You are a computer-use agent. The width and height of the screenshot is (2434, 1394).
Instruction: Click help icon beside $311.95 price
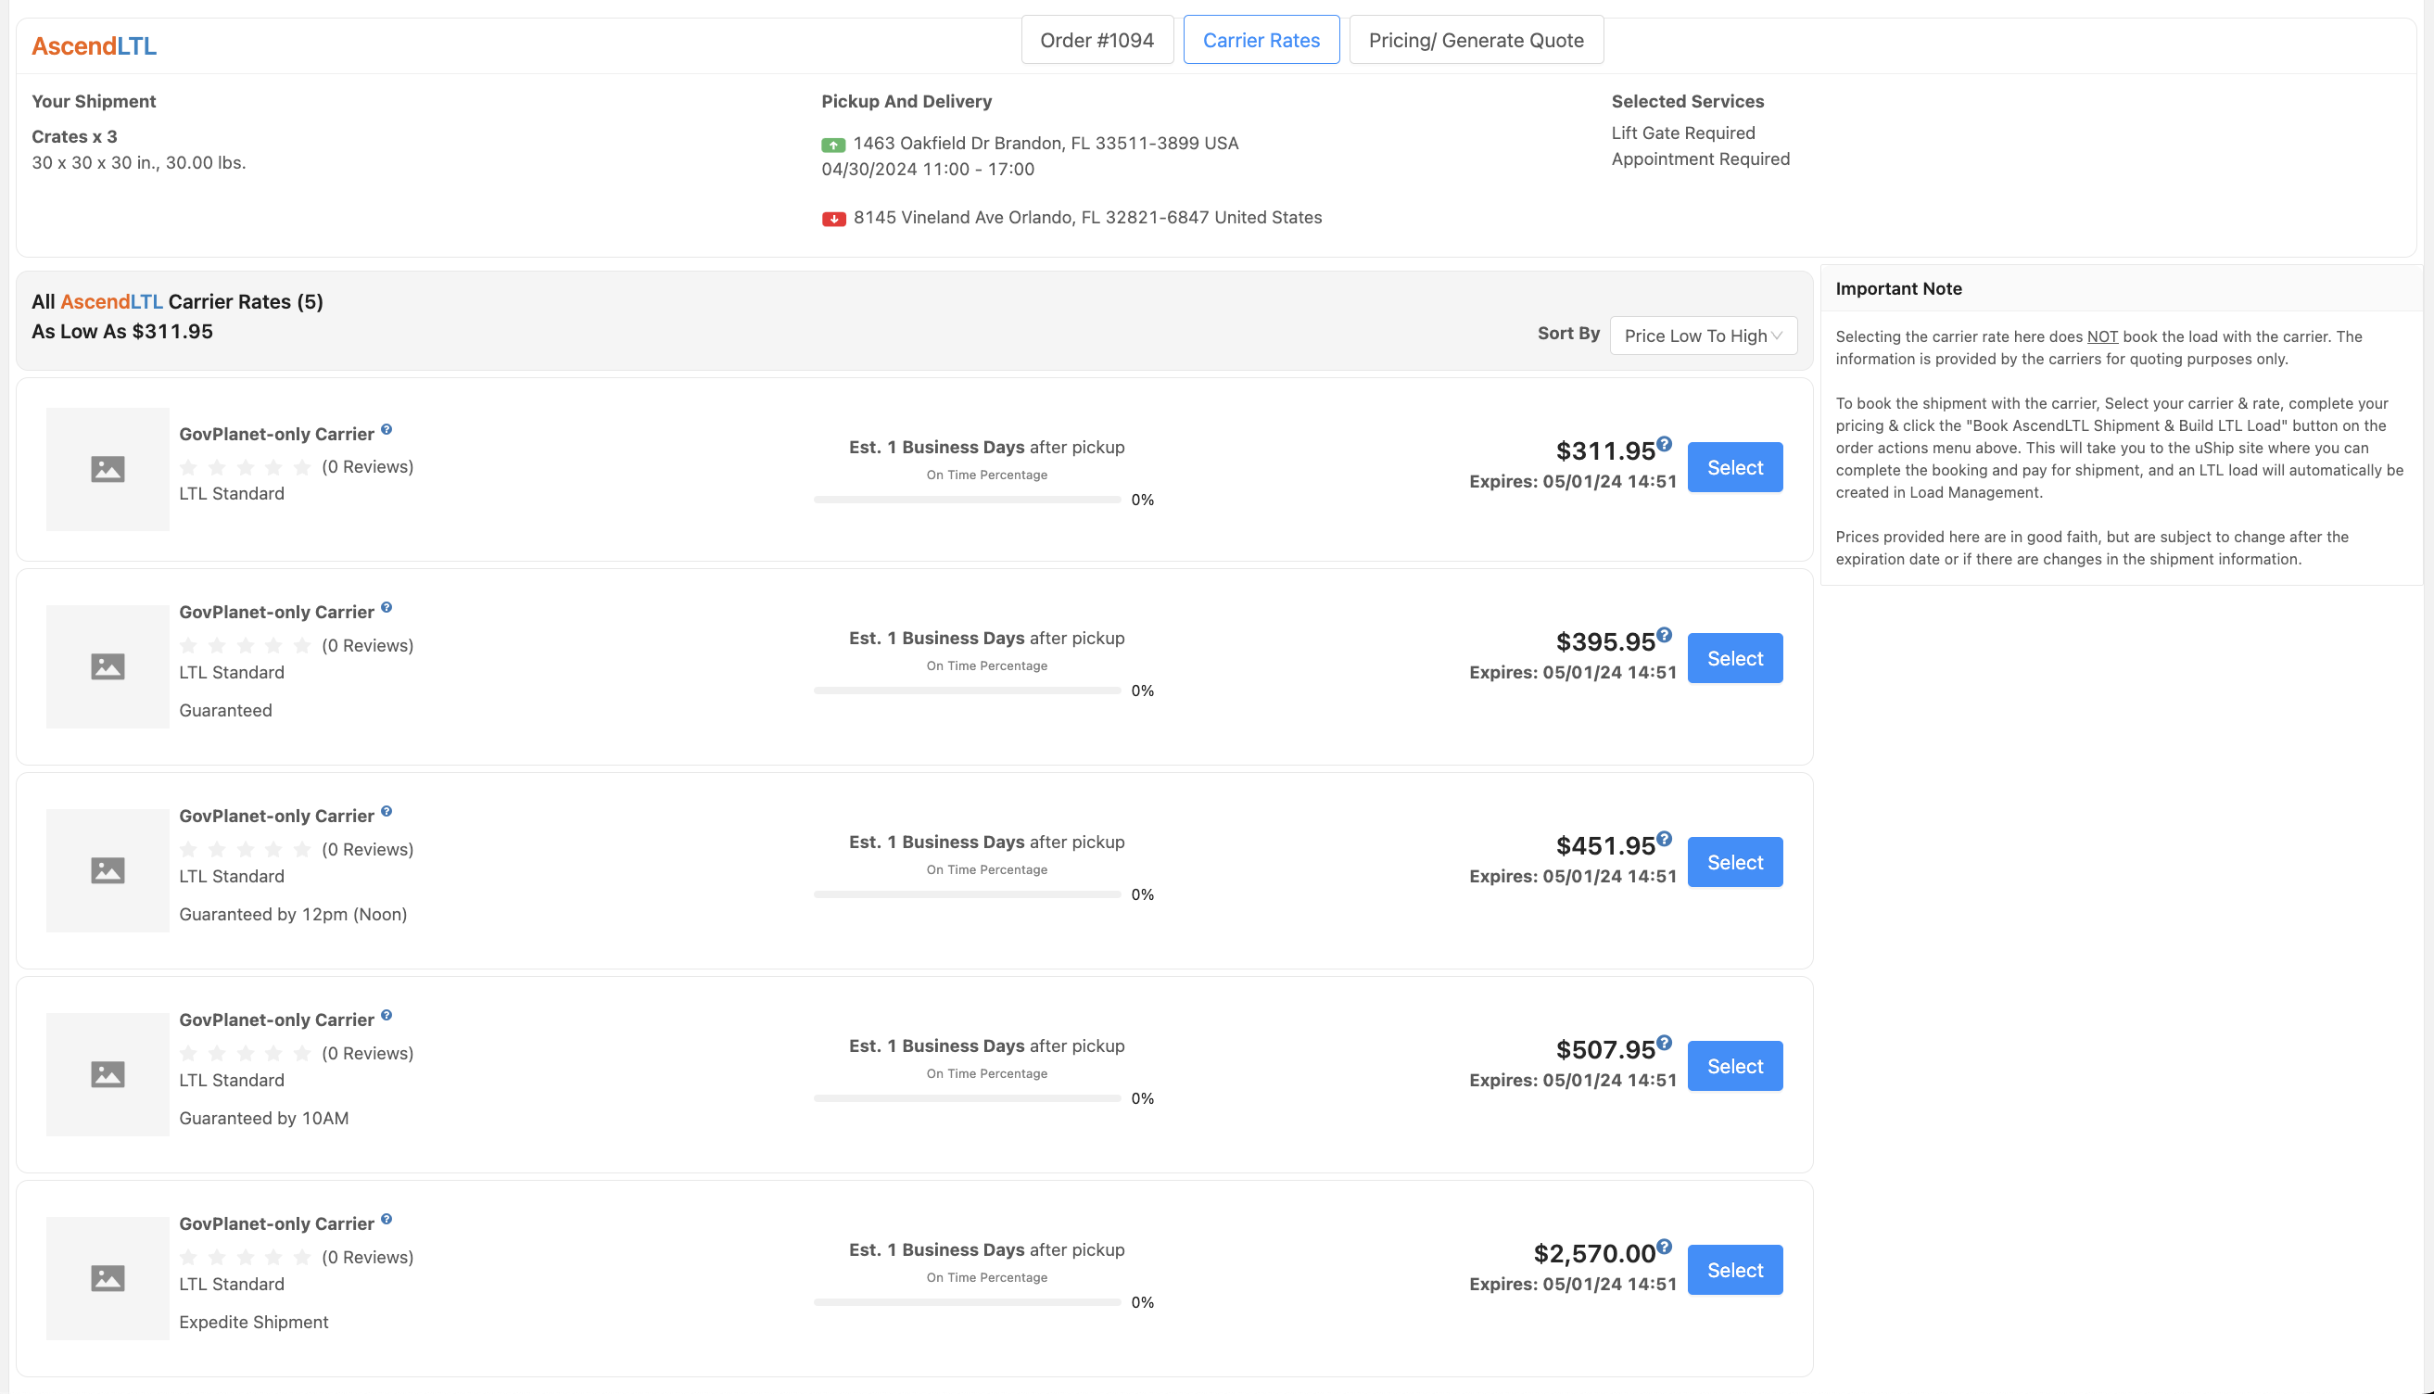(x=1665, y=443)
